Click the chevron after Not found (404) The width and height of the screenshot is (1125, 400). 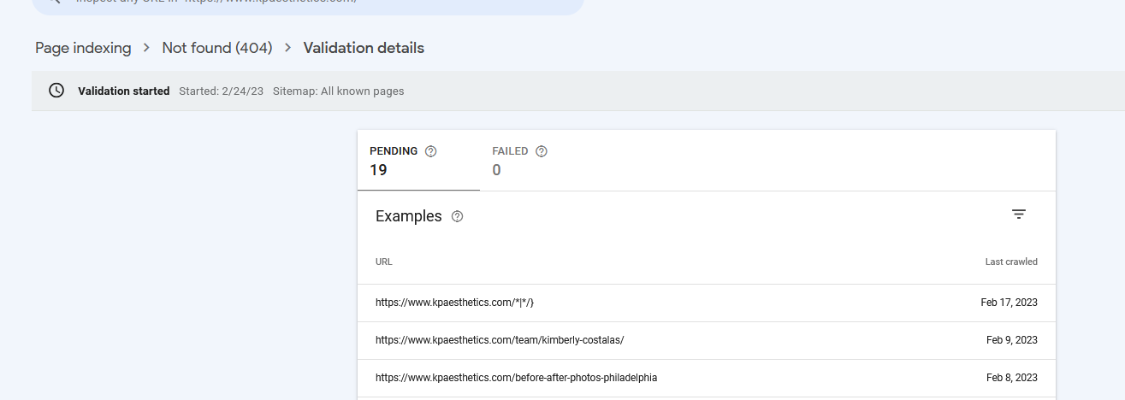pos(288,48)
